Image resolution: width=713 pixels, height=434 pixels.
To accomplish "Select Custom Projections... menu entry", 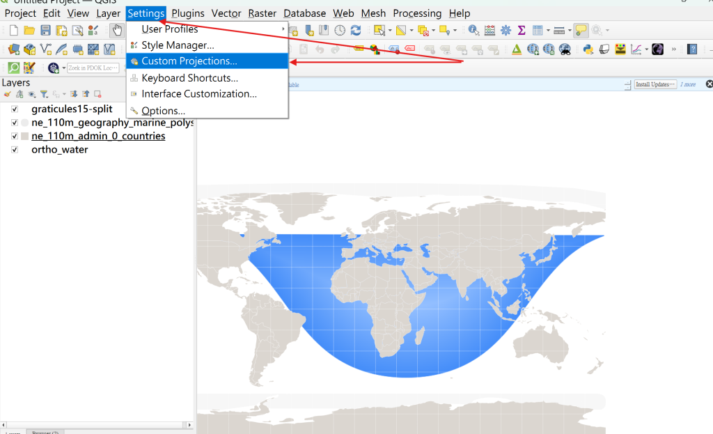I will [207, 61].
